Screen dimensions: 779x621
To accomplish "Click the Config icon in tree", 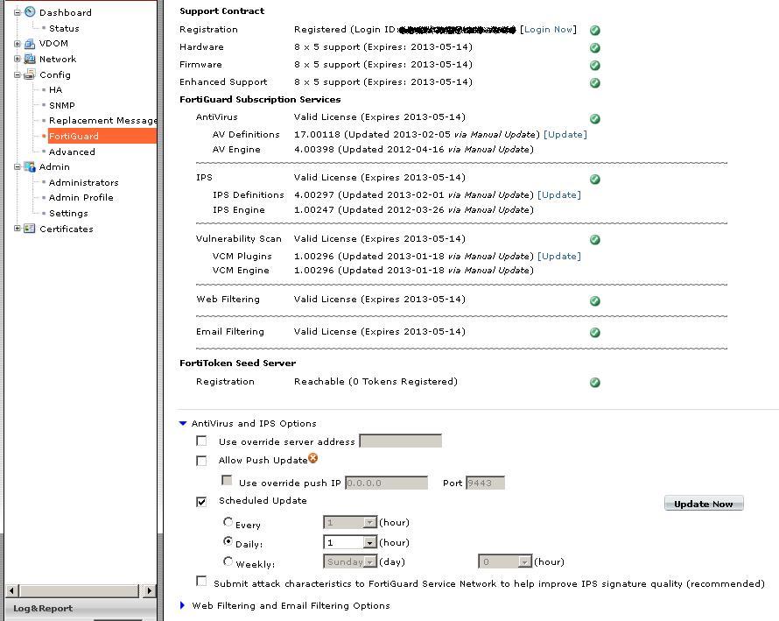I will coord(30,74).
